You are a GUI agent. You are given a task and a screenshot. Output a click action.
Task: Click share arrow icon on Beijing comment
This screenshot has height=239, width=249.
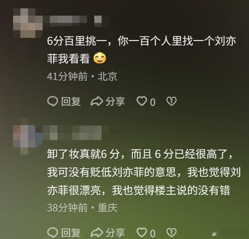tap(97, 101)
